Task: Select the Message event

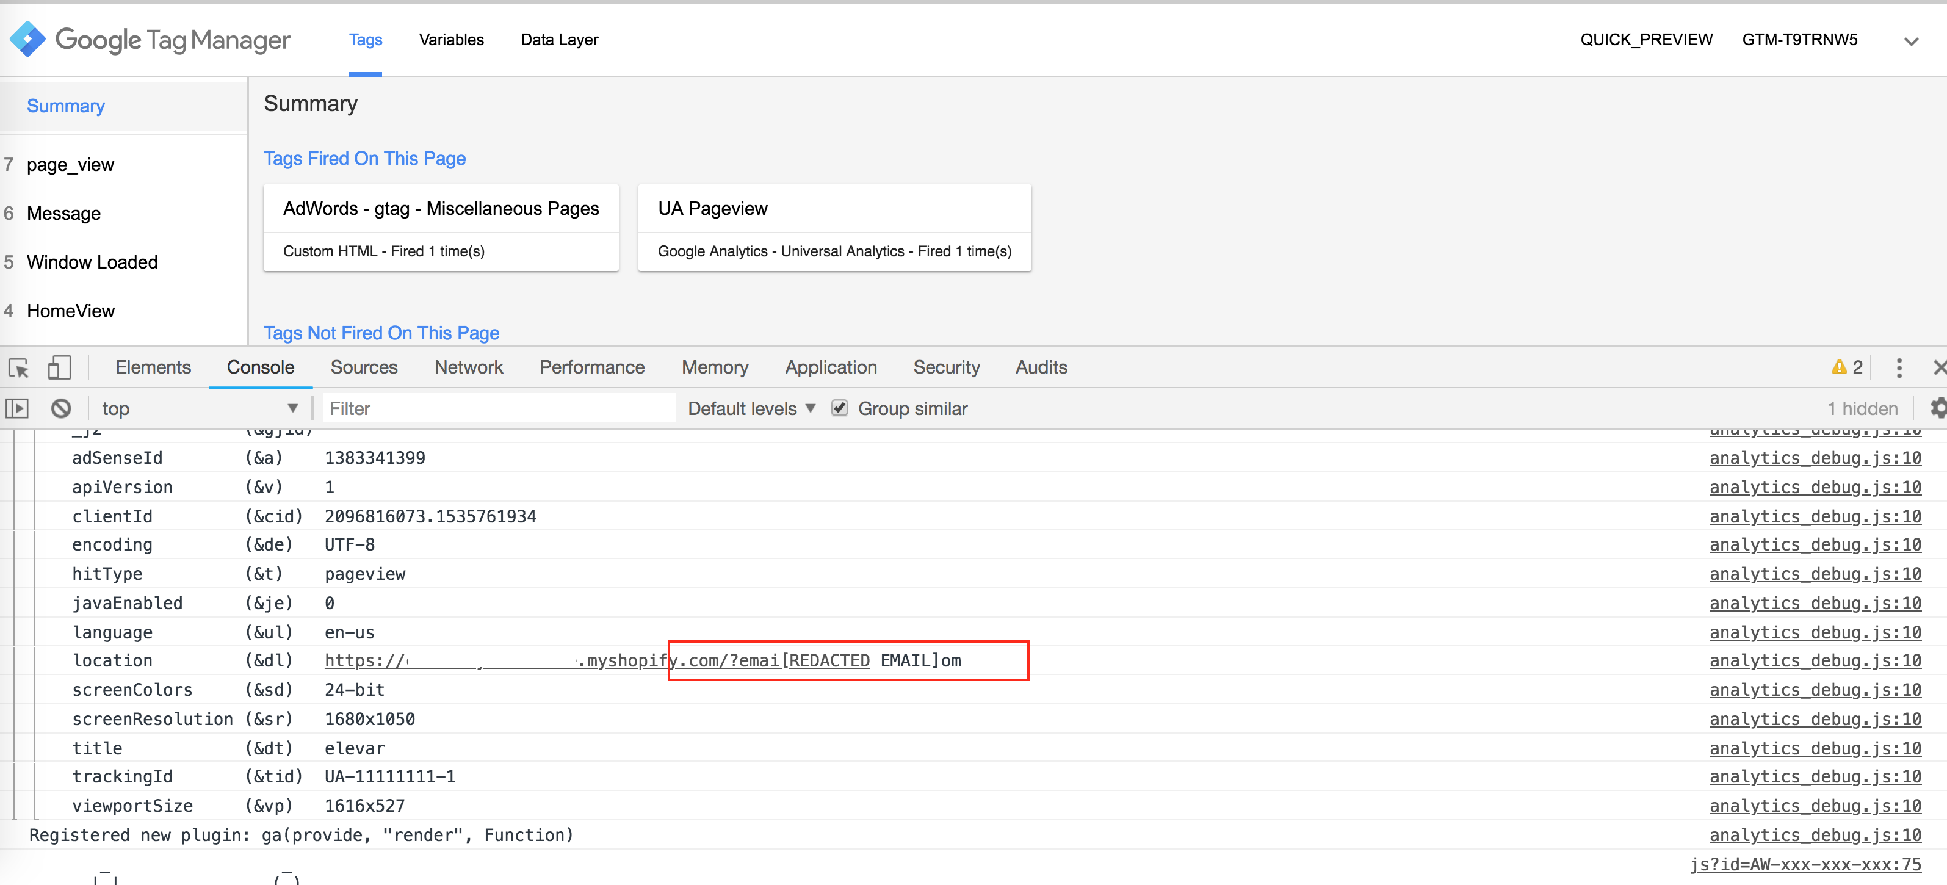Action: pyautogui.click(x=63, y=214)
